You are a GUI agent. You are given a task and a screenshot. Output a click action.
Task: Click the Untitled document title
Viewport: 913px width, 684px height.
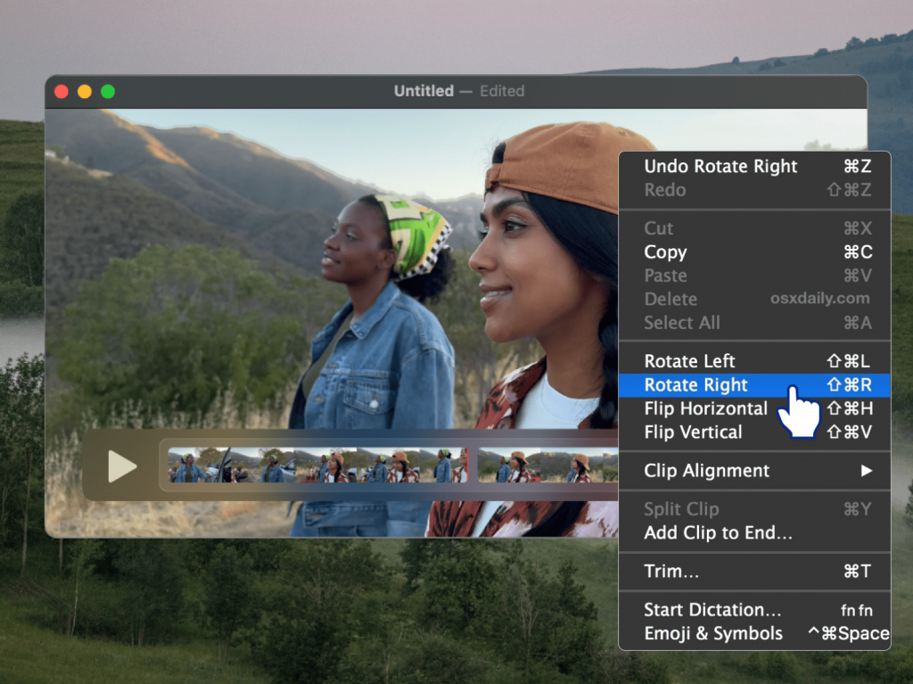coord(424,91)
